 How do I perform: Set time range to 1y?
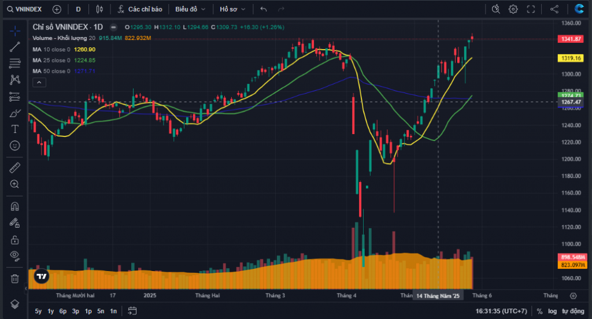[x=51, y=311]
